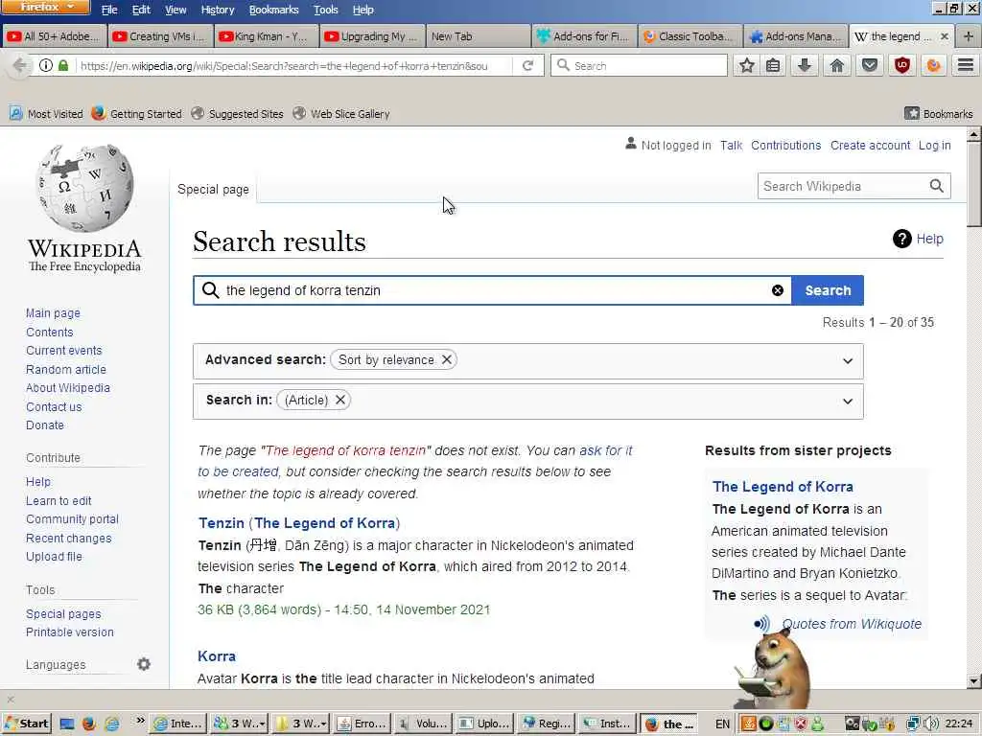
Task: Open the Windows Start button
Action: click(27, 724)
